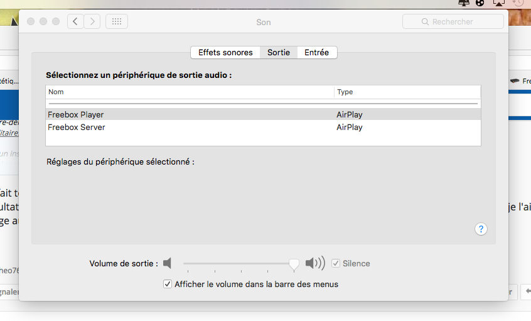Select the Freebox Server output device
The height and width of the screenshot is (321, 531).
pos(263,127)
